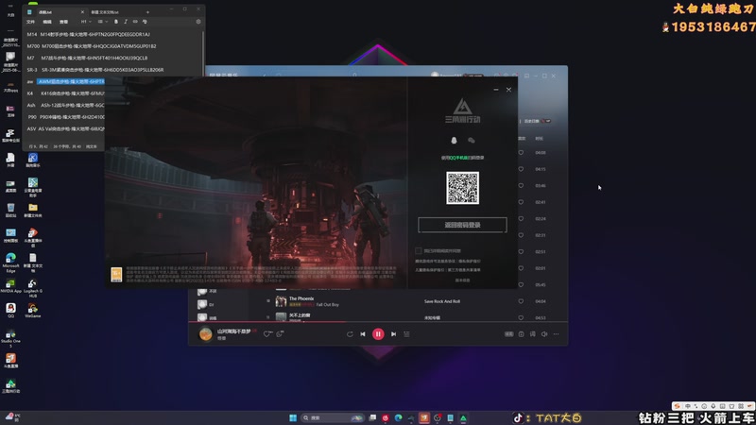The image size is (756, 425).
Task: Skip to the next track in music player
Action: pyautogui.click(x=393, y=334)
